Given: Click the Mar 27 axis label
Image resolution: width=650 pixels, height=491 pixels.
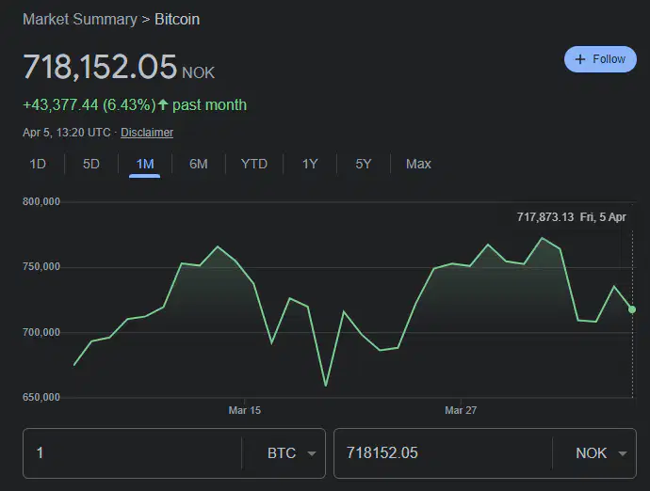Looking at the screenshot, I should tap(461, 410).
